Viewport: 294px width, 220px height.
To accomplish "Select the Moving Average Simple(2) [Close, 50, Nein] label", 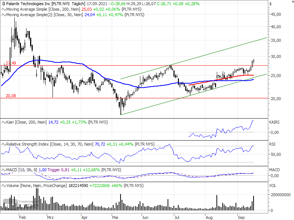I will pos(44,15).
